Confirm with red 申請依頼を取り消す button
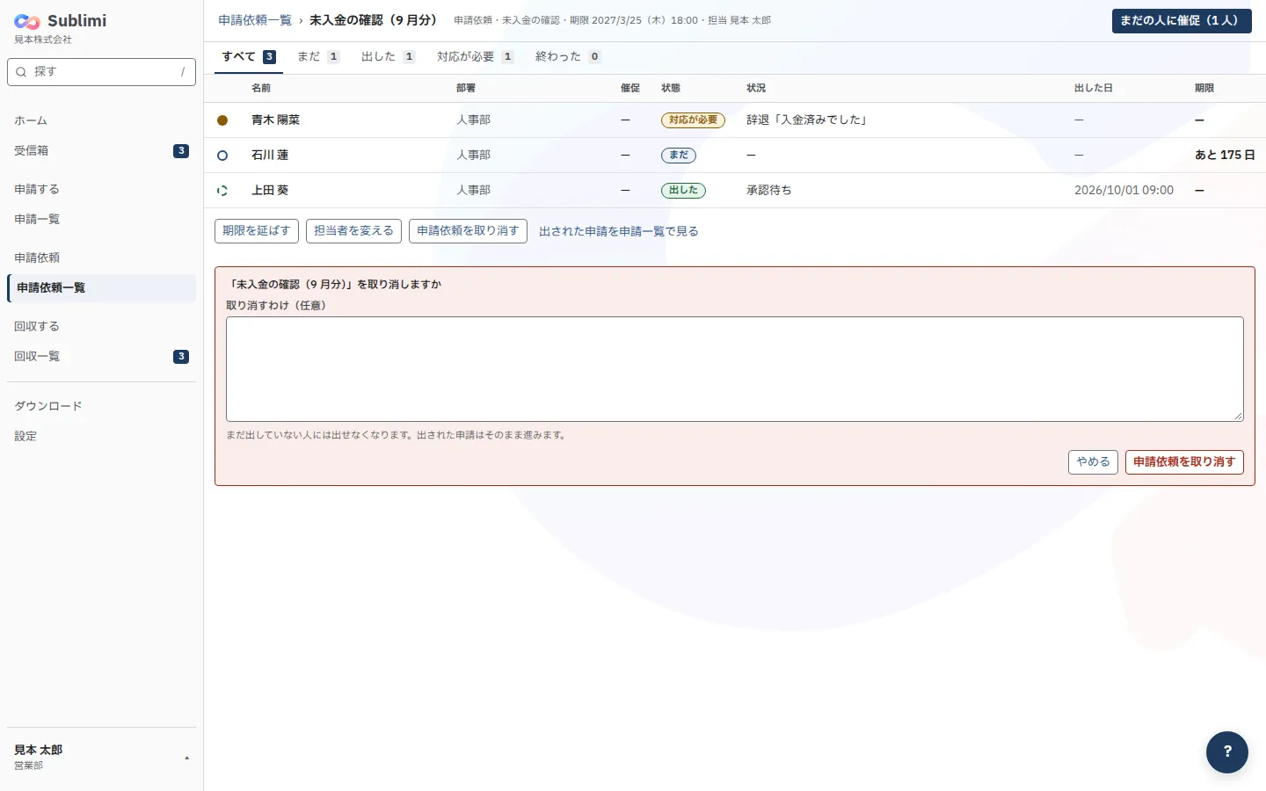Image resolution: width=1266 pixels, height=791 pixels. pyautogui.click(x=1184, y=462)
